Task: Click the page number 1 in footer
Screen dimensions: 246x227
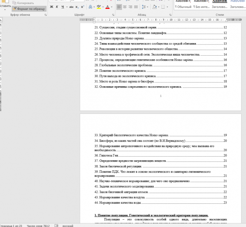Action: tap(161, 96)
